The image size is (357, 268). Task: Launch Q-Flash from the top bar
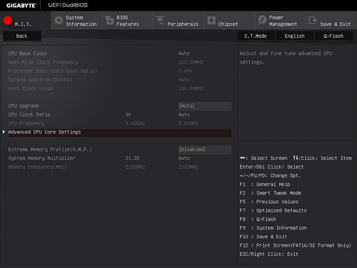pyautogui.click(x=334, y=36)
